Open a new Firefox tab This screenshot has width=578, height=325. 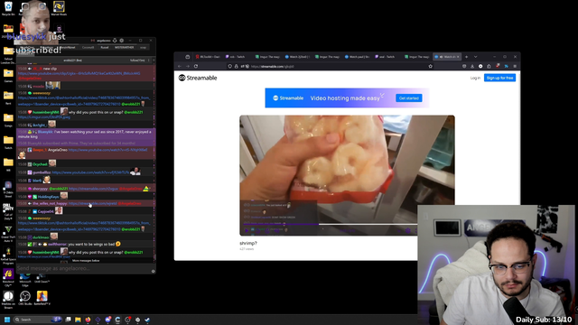(x=466, y=57)
